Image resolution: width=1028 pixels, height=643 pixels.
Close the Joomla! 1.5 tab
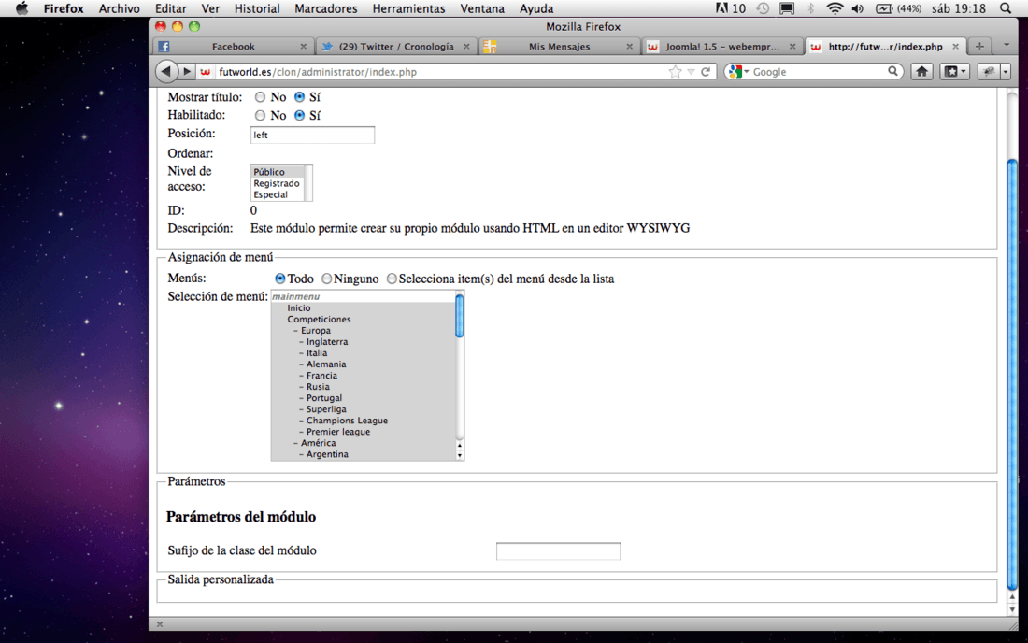pos(792,47)
